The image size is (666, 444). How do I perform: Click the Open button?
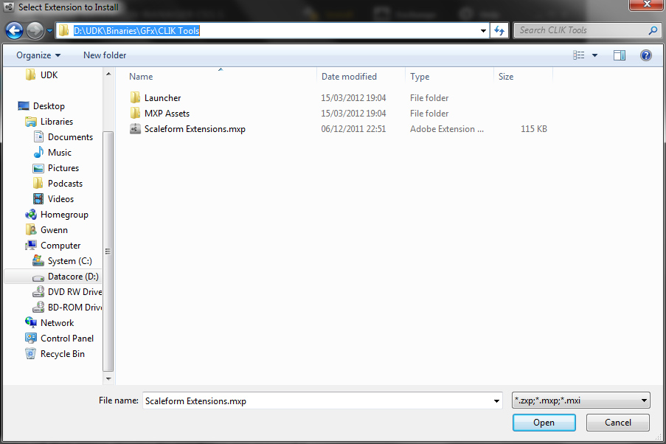click(544, 423)
